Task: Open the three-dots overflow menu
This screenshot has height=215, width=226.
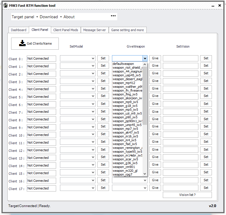Action: click(x=113, y=16)
